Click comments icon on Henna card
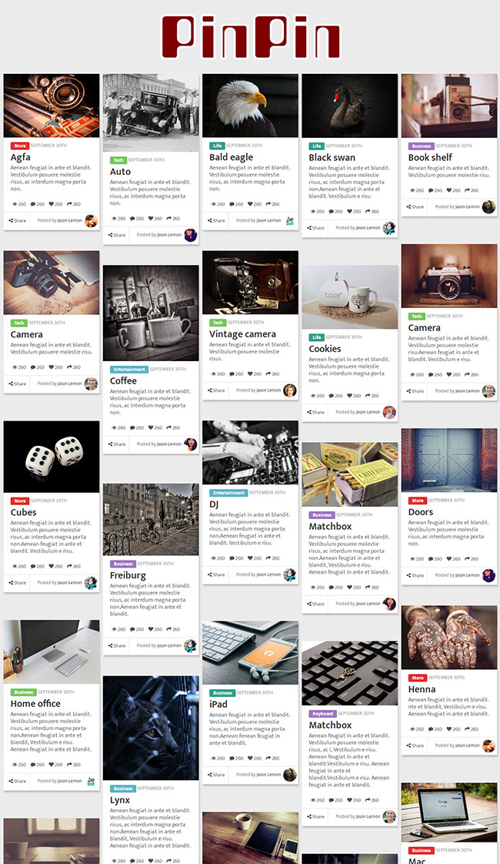500x864 pixels. click(432, 729)
